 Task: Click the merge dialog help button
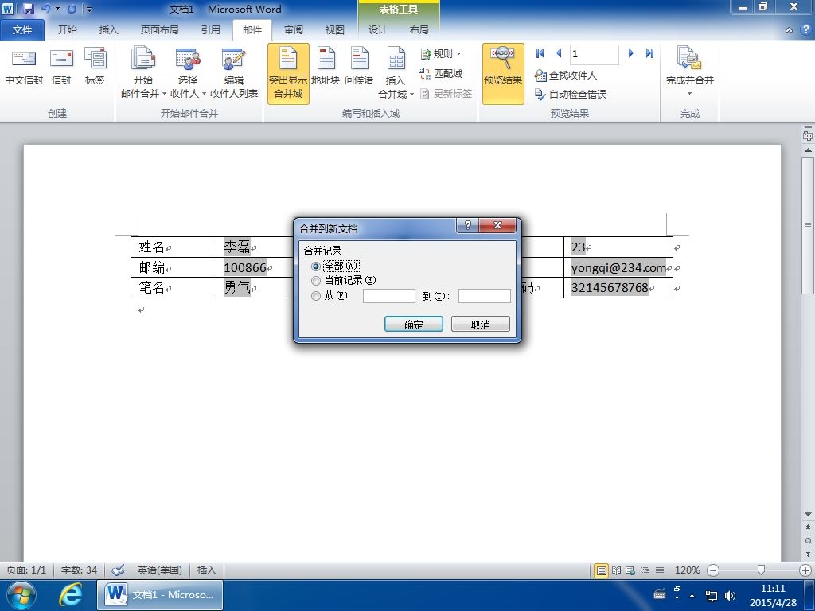pos(468,225)
